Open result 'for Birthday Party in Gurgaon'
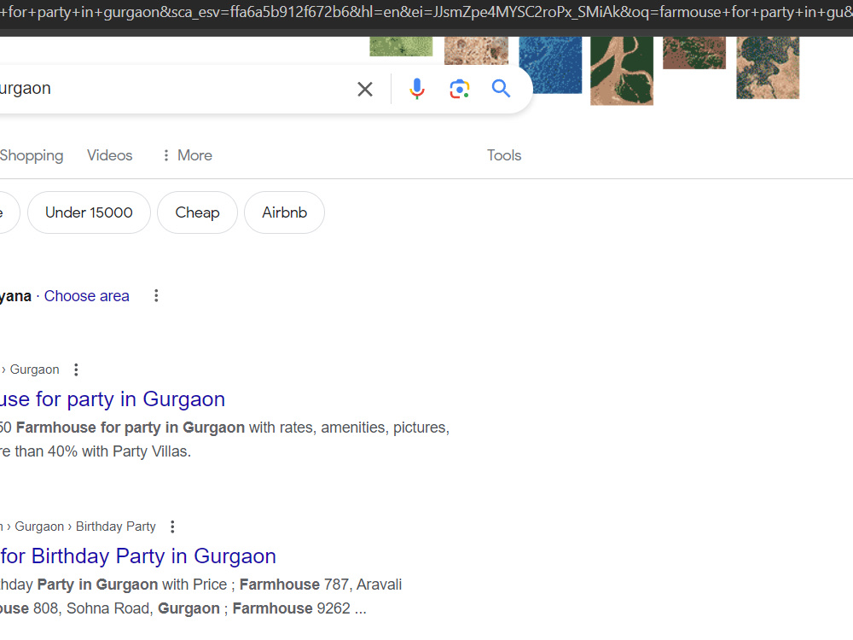The width and height of the screenshot is (853, 640). [138, 556]
